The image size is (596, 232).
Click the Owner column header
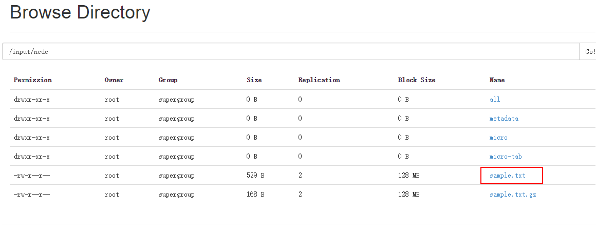(114, 80)
